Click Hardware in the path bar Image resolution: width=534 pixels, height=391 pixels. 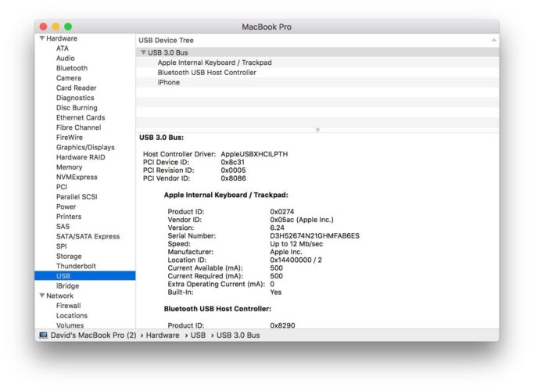point(163,335)
